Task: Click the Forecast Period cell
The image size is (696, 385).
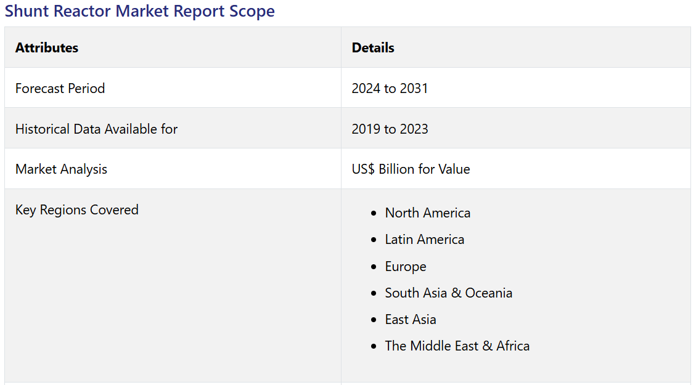Action: (x=60, y=88)
